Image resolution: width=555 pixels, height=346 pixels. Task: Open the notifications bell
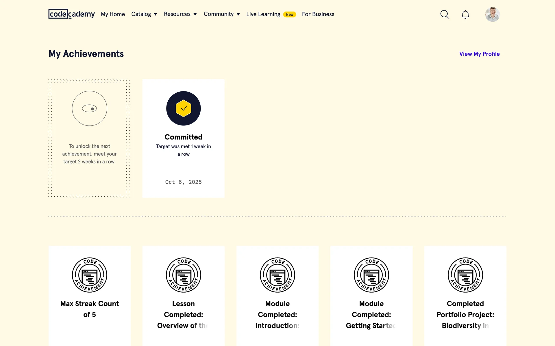click(x=465, y=14)
